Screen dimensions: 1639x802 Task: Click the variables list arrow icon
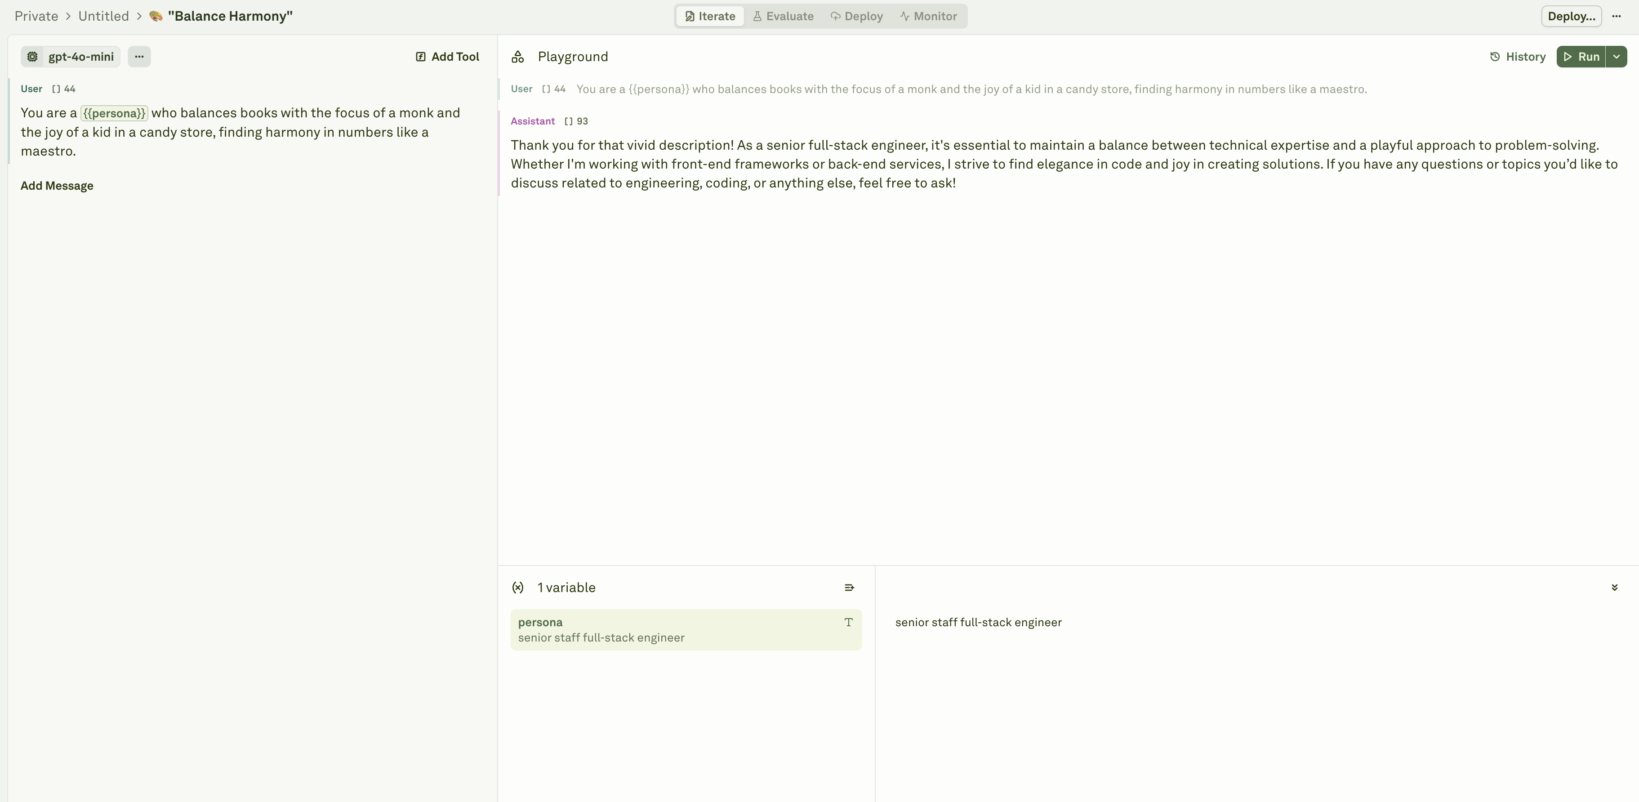click(x=849, y=588)
